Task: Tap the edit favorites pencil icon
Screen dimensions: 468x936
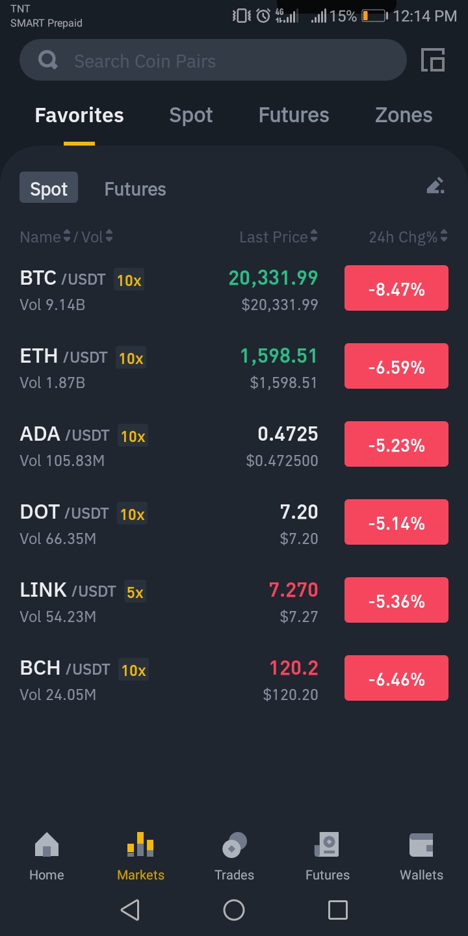Action: tap(435, 186)
